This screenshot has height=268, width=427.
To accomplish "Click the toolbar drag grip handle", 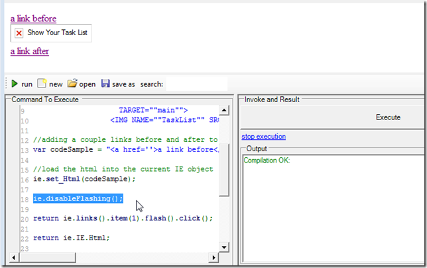I will (7, 84).
